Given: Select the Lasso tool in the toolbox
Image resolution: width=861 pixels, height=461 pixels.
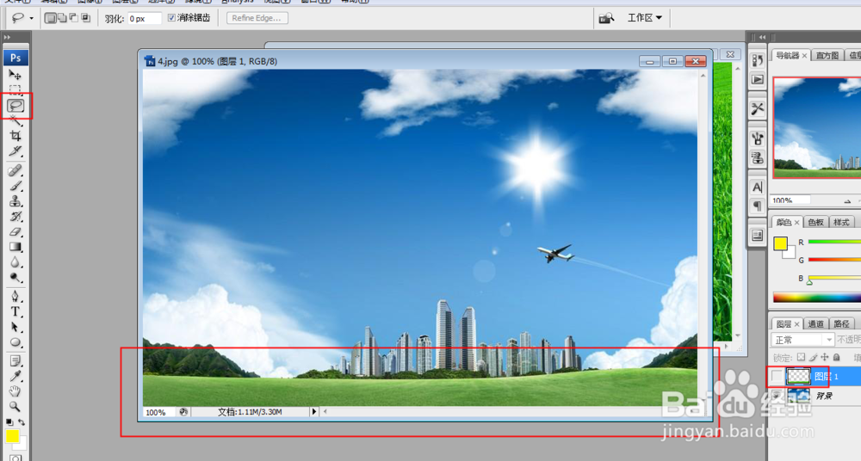Looking at the screenshot, I should coord(15,106).
